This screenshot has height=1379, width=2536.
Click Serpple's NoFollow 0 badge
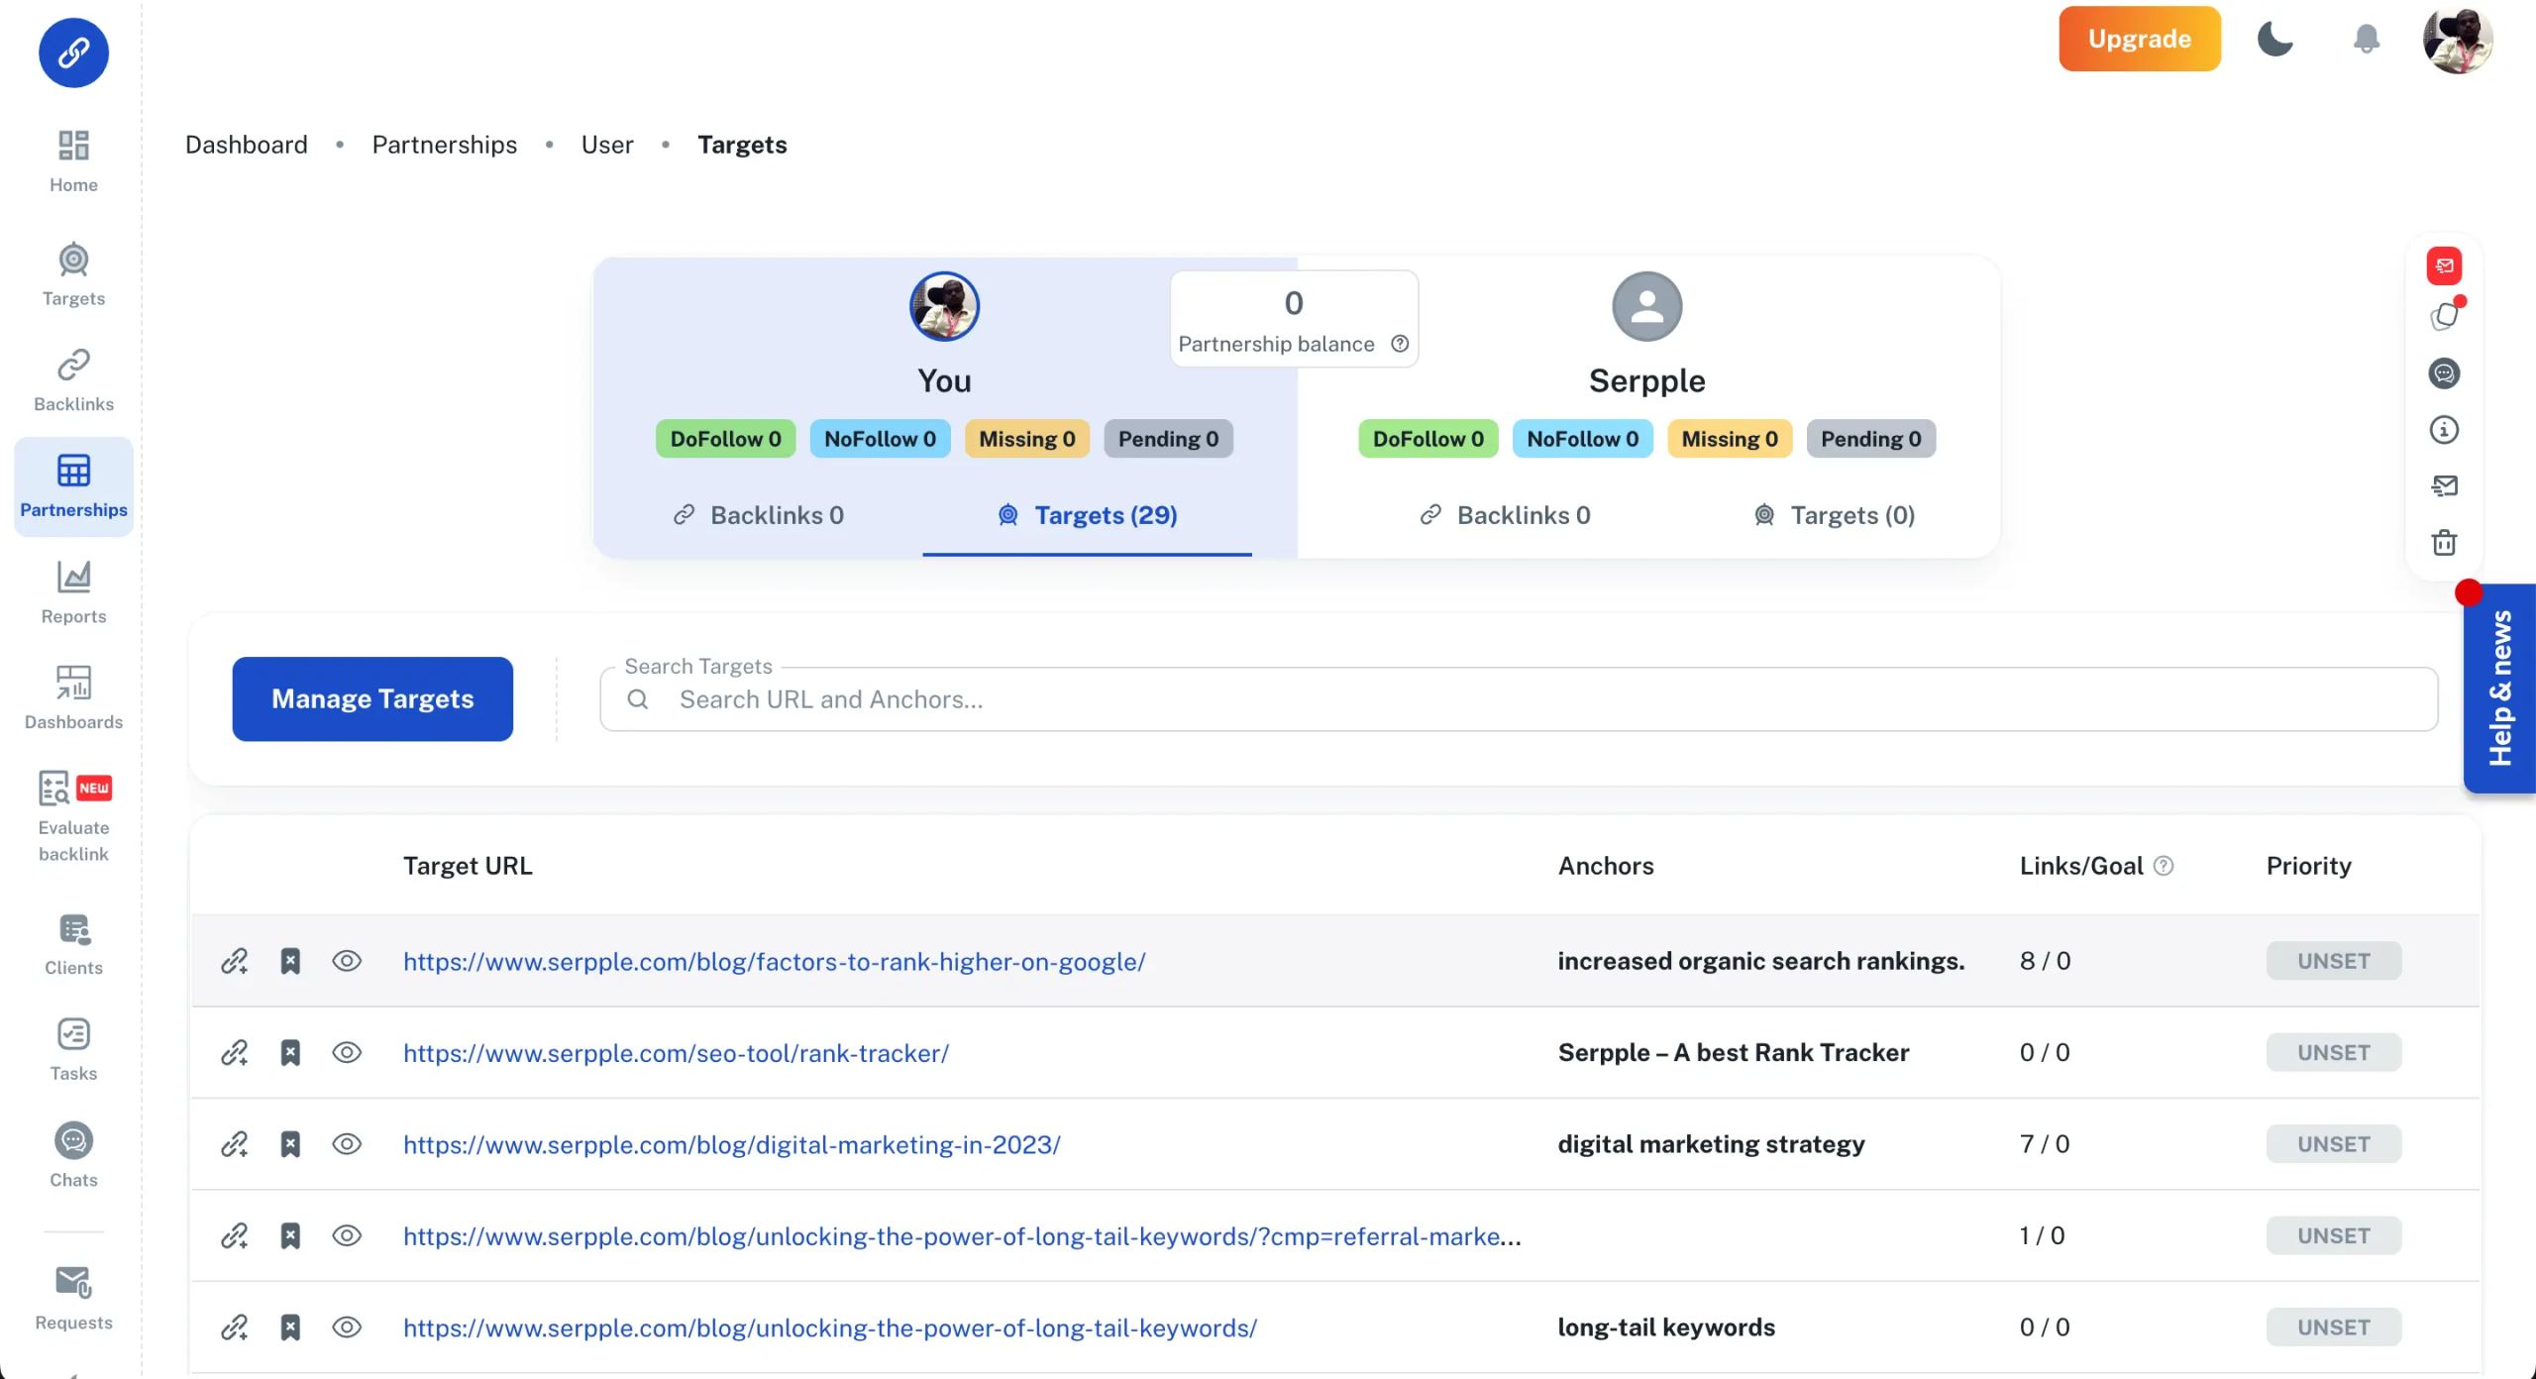[1583, 439]
